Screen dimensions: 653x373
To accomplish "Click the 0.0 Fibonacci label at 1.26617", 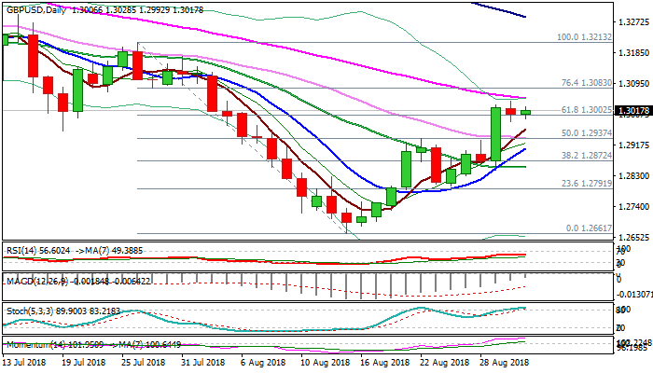I will pos(589,228).
